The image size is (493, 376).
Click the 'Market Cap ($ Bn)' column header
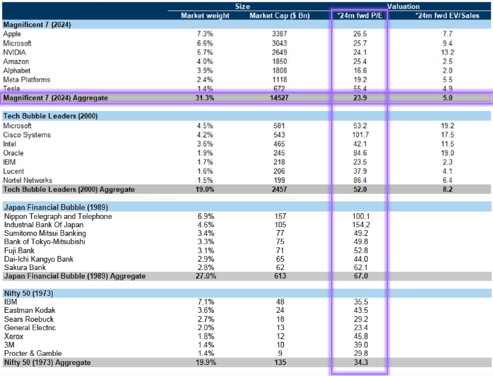click(280, 16)
